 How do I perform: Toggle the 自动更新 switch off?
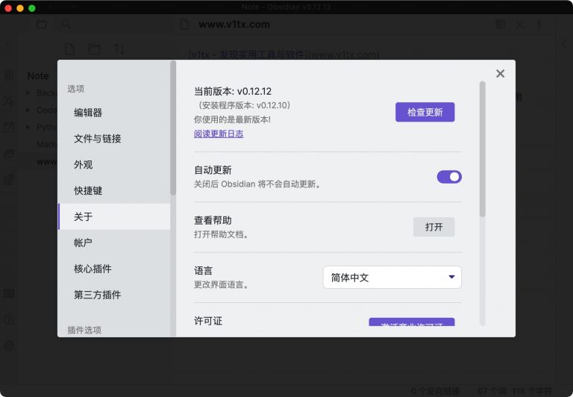tap(449, 177)
